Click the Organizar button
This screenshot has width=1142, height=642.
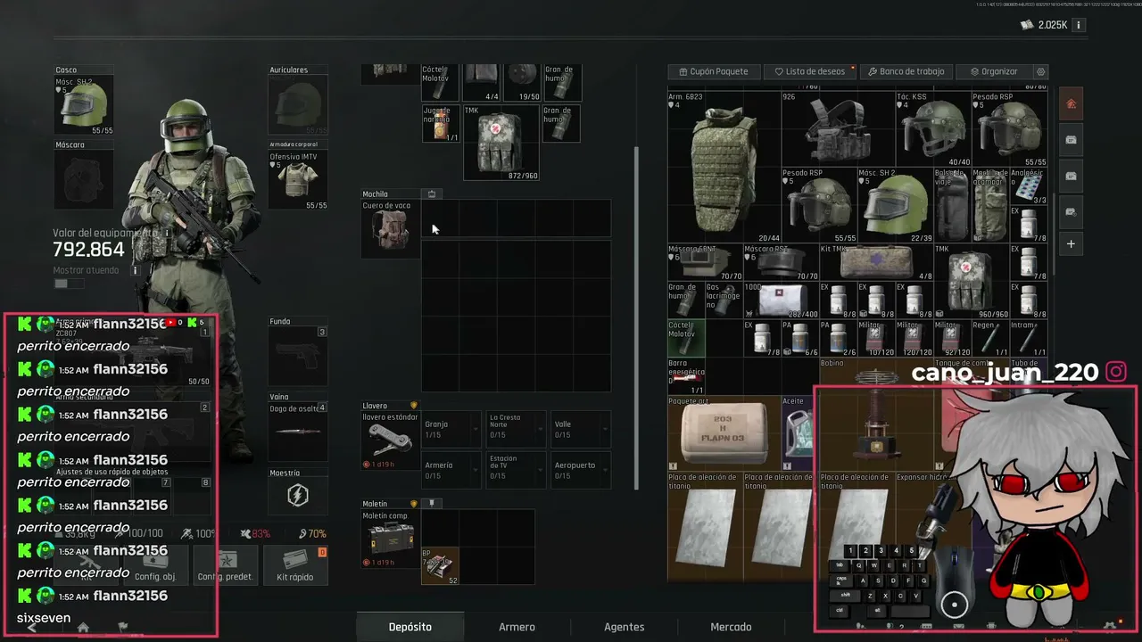coord(993,71)
